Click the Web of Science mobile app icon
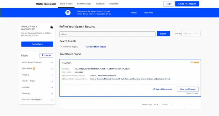219x116 pixels. tap(68, 13)
